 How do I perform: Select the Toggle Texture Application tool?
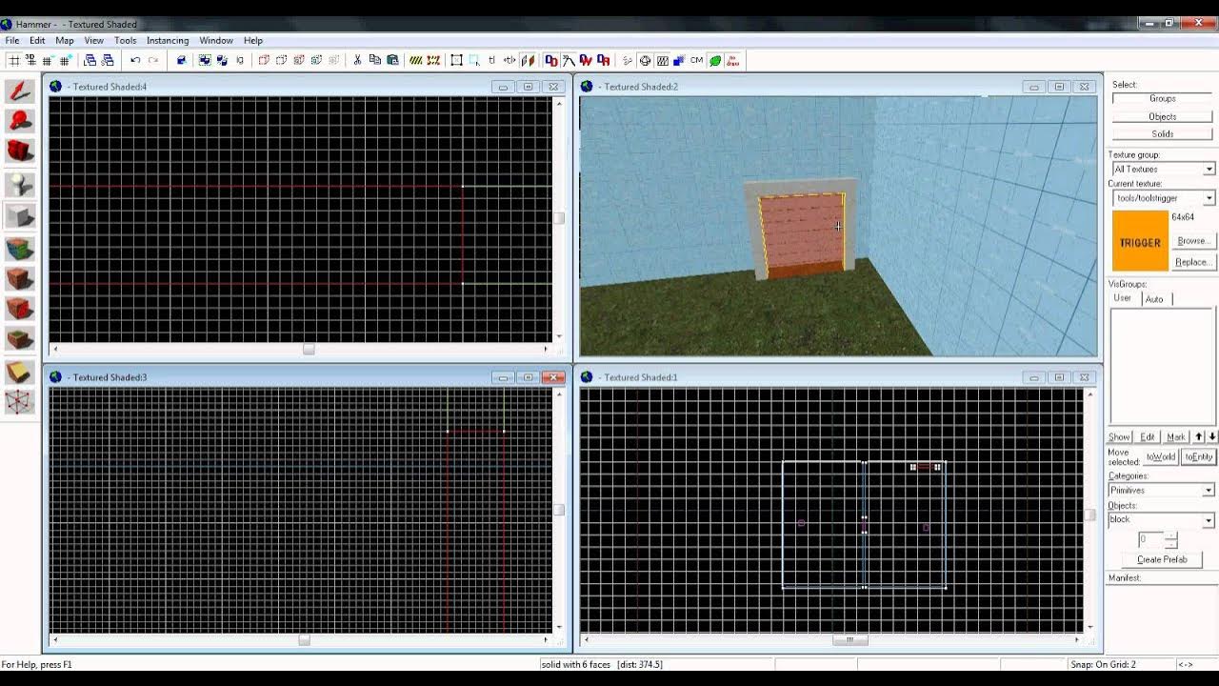pyautogui.click(x=19, y=249)
